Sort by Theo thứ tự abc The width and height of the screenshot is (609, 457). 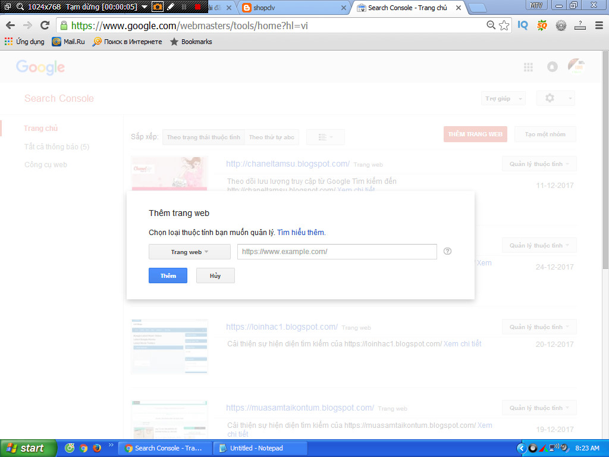(x=271, y=137)
